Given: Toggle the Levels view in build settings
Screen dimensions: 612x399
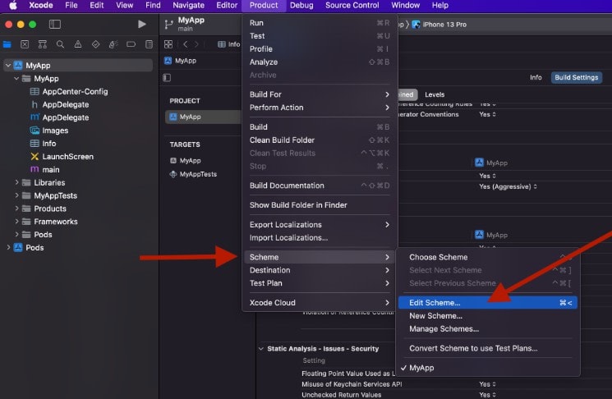Looking at the screenshot, I should click(435, 94).
